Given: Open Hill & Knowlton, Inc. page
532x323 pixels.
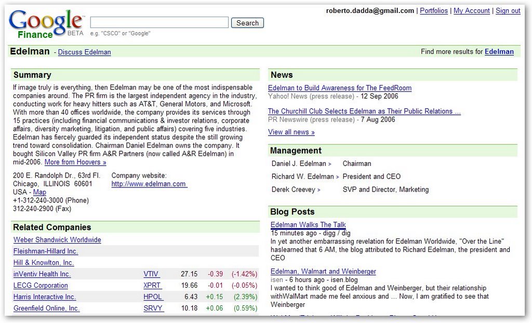Looking at the screenshot, I should (x=44, y=263).
